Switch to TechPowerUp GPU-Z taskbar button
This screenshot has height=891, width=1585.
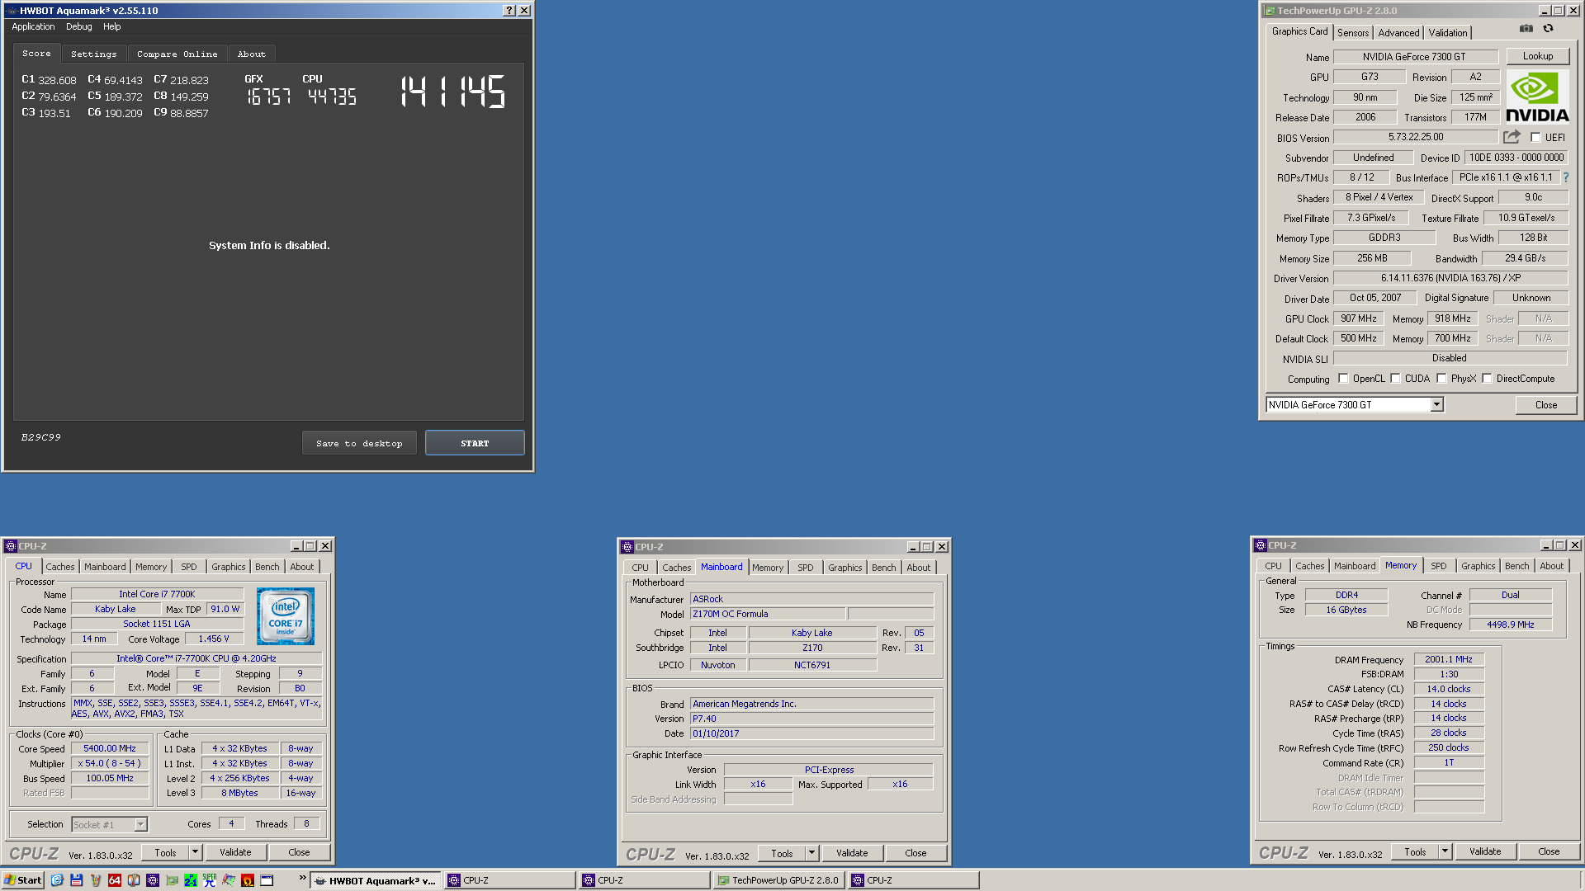click(x=778, y=880)
